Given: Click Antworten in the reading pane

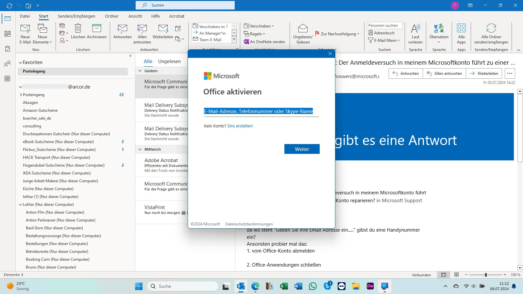Looking at the screenshot, I should coord(406,73).
